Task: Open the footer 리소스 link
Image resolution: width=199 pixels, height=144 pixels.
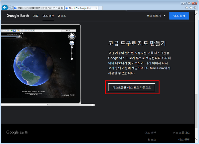Action: click(152, 140)
